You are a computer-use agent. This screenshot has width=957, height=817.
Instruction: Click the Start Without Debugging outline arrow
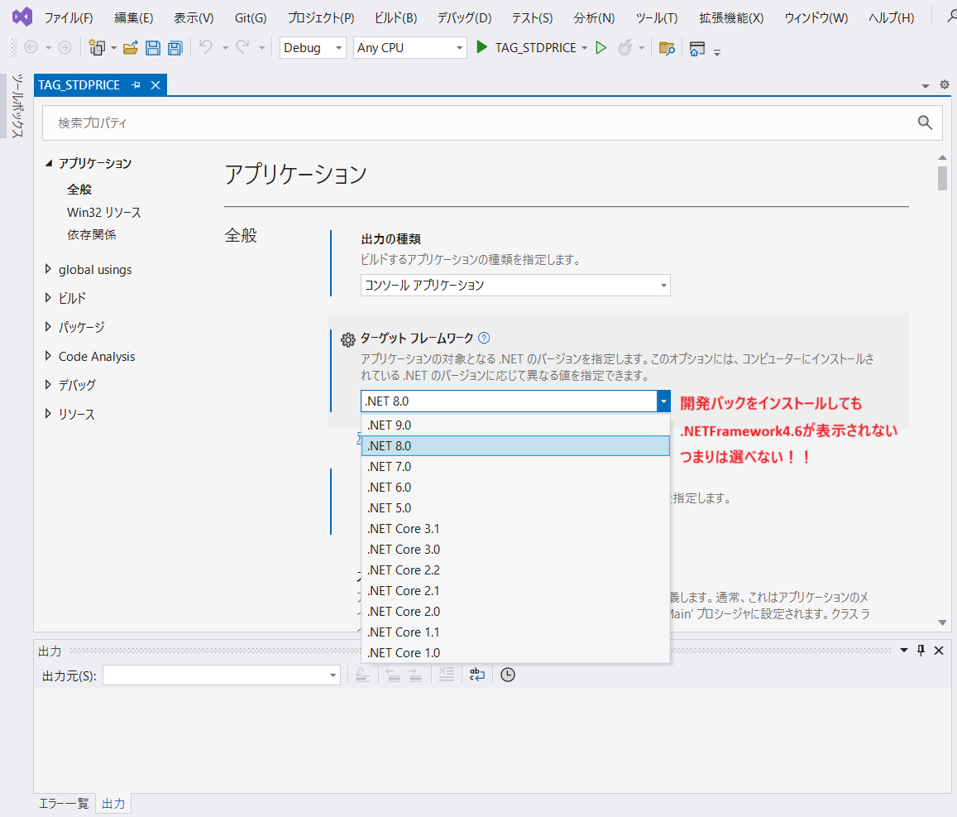pyautogui.click(x=601, y=48)
